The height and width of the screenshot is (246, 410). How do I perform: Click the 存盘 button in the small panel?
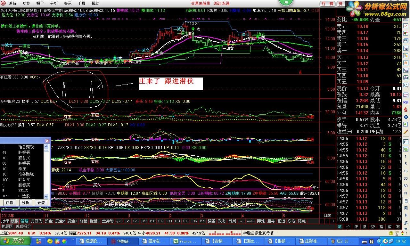(9, 202)
